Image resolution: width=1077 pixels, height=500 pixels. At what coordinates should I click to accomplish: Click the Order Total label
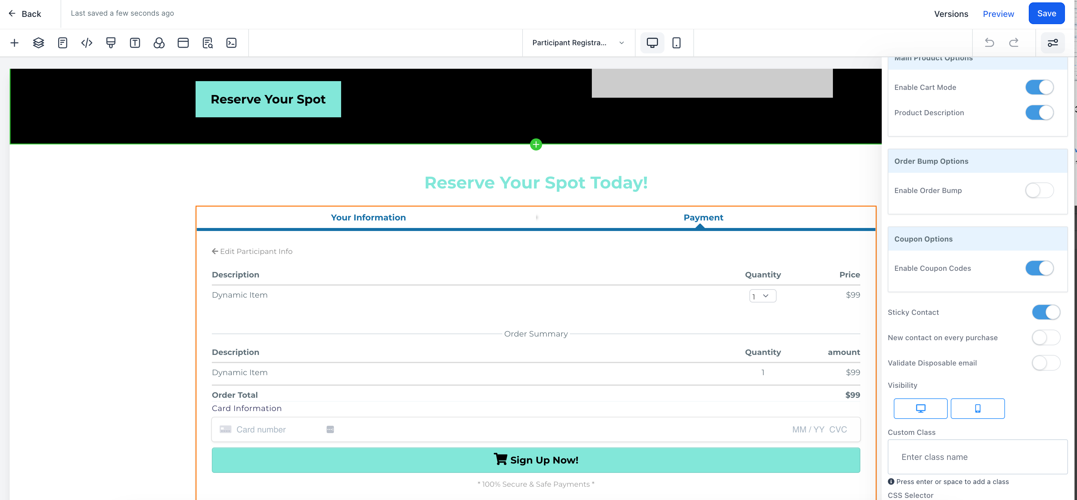(x=235, y=395)
